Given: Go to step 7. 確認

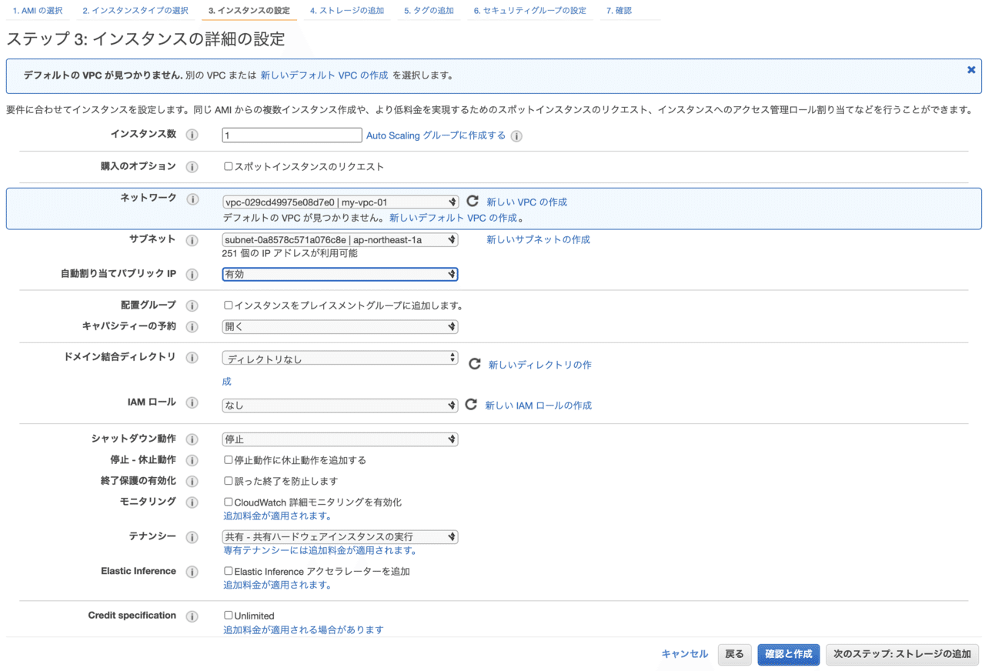Looking at the screenshot, I should 619,11.
